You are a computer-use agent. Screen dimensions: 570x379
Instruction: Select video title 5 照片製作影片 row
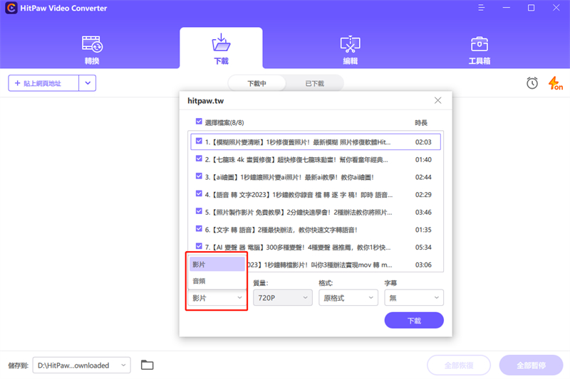[x=316, y=212]
